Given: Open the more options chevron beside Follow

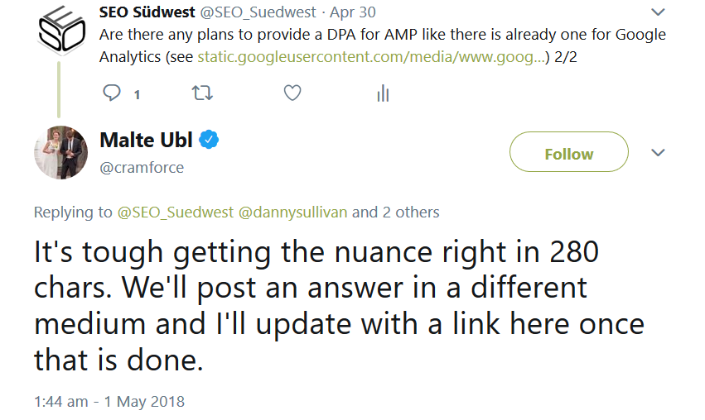Looking at the screenshot, I should click(x=659, y=154).
